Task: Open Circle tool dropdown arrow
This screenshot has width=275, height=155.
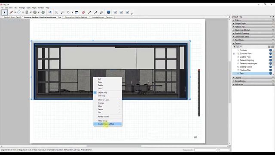Action: 39,12
